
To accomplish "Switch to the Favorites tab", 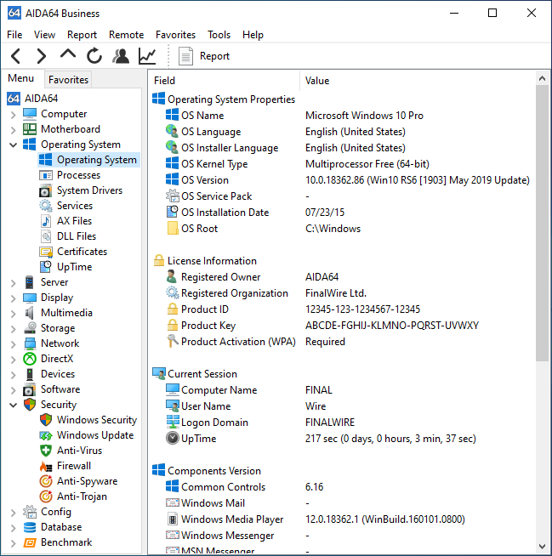I will (x=68, y=80).
